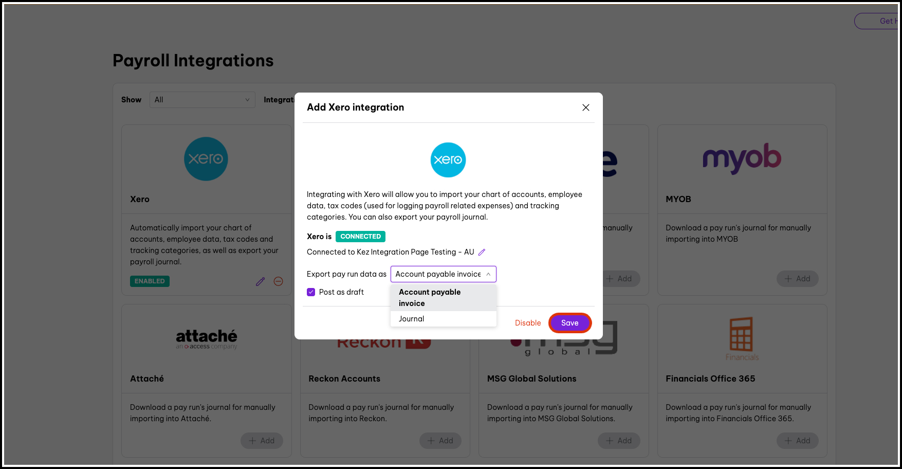The image size is (902, 469).
Task: Click the remove circle icon on Xero card
Action: click(x=279, y=281)
